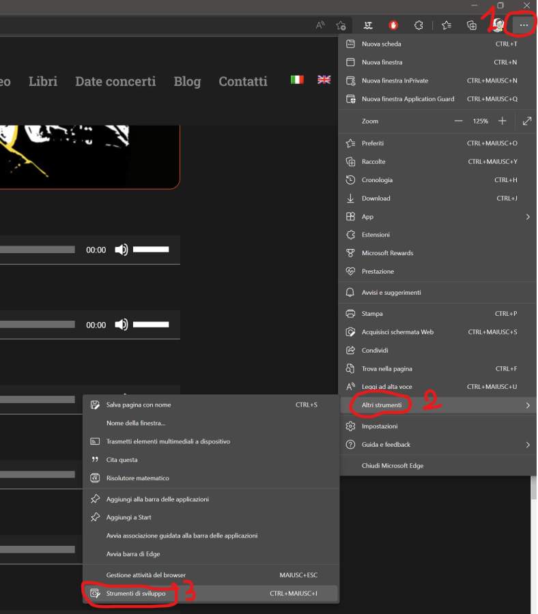Click the Collections icon in toolbar

(472, 25)
